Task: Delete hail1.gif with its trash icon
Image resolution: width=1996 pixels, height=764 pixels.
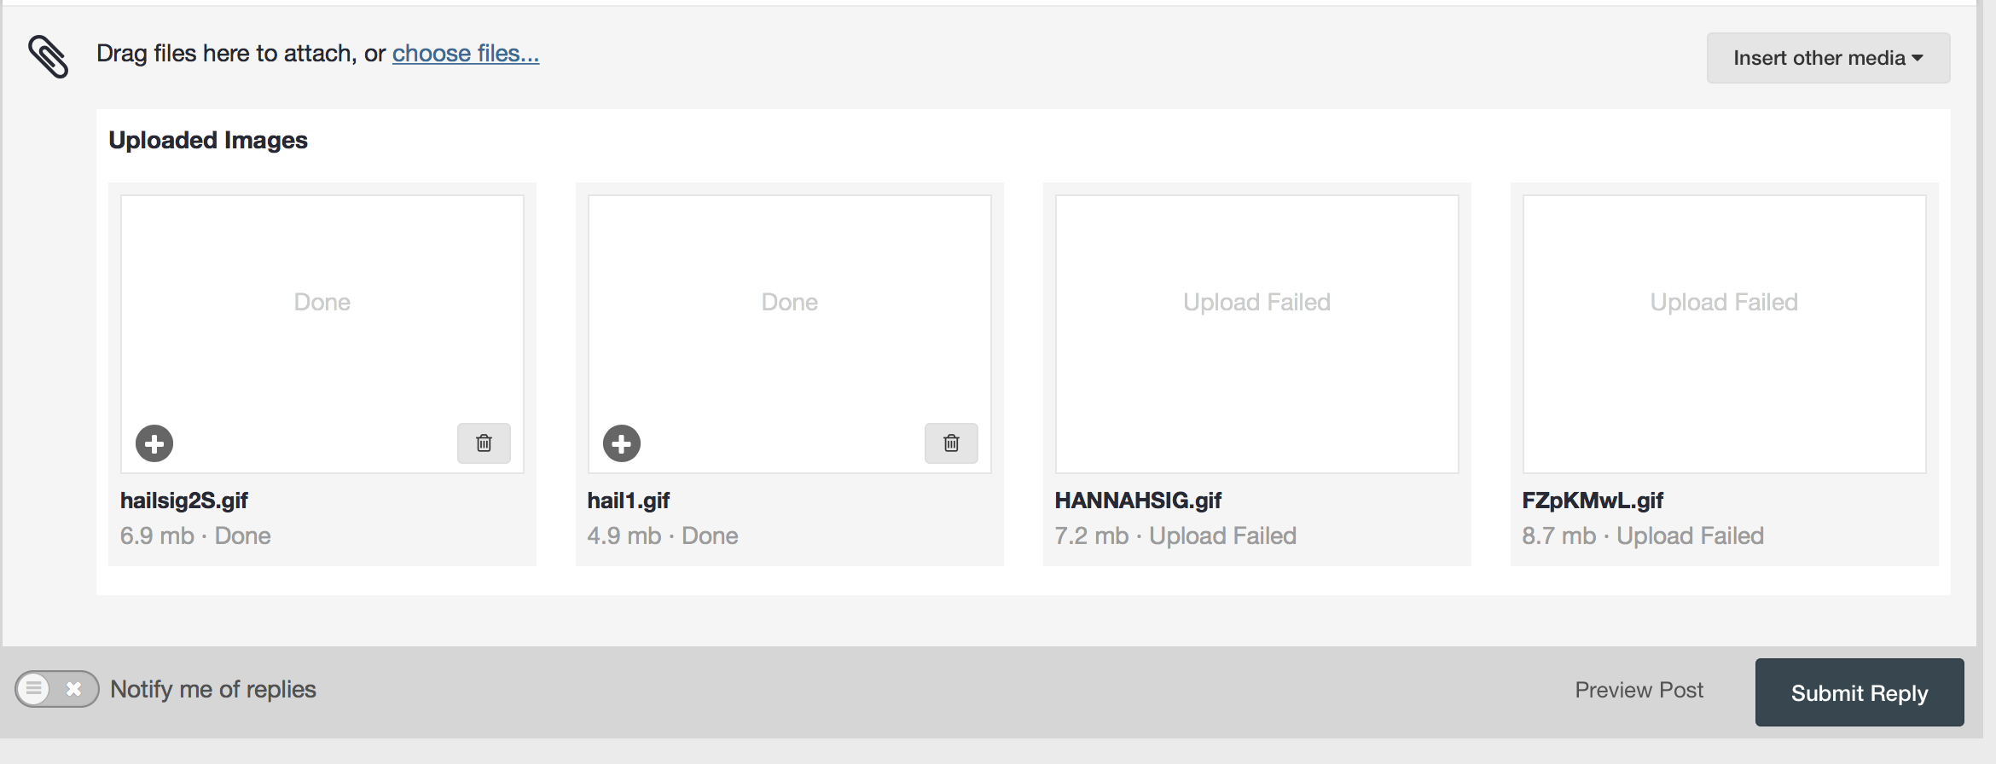Action: tap(951, 443)
